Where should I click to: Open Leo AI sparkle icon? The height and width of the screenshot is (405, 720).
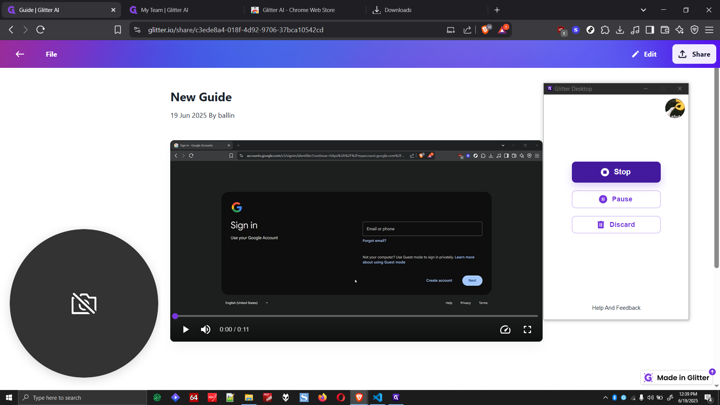679,30
